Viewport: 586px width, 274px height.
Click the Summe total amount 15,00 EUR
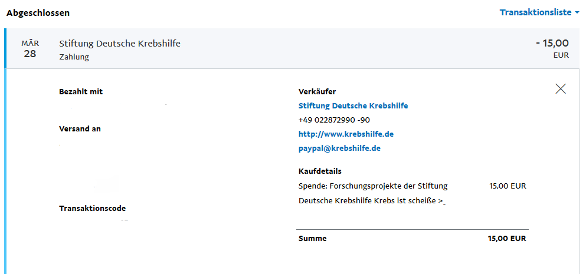(x=507, y=239)
